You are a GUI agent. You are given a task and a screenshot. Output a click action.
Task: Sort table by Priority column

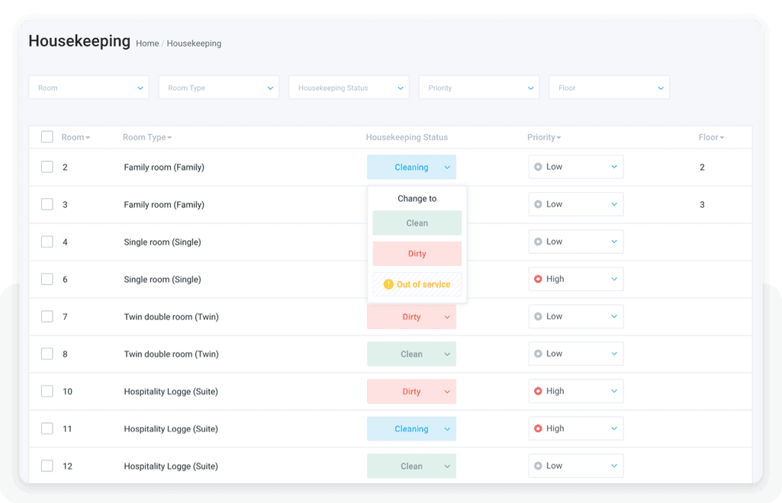click(544, 137)
